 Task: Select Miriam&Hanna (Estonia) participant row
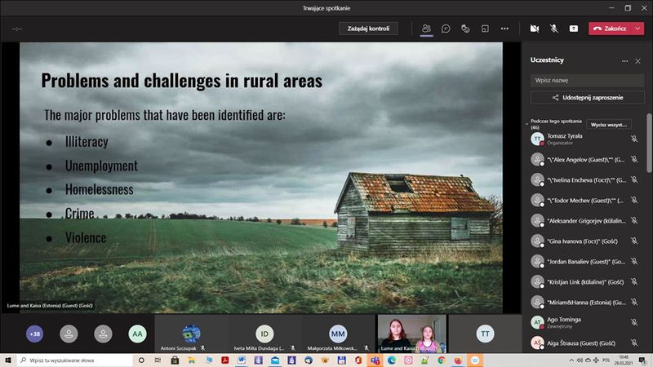point(585,302)
